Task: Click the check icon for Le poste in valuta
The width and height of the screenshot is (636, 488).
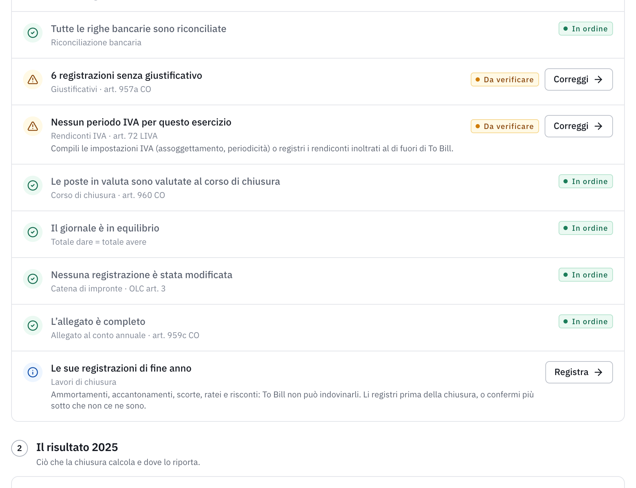Action: (33, 185)
